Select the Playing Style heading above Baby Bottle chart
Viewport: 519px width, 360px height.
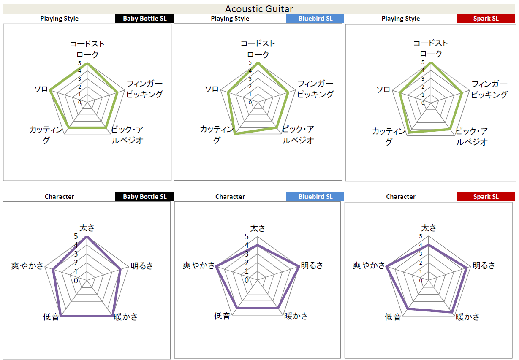tap(60, 19)
